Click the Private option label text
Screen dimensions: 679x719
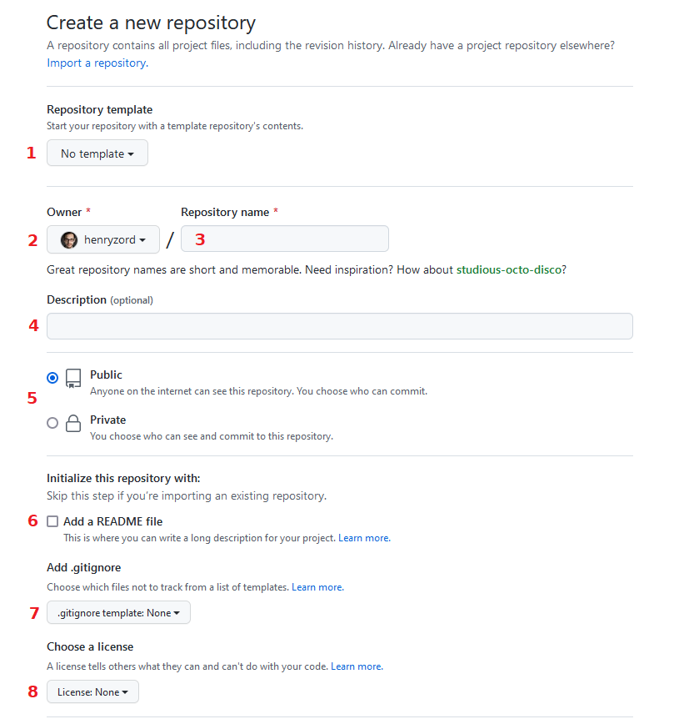pos(107,420)
